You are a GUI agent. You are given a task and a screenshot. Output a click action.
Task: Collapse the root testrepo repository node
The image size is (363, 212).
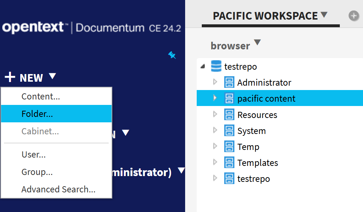pyautogui.click(x=203, y=66)
